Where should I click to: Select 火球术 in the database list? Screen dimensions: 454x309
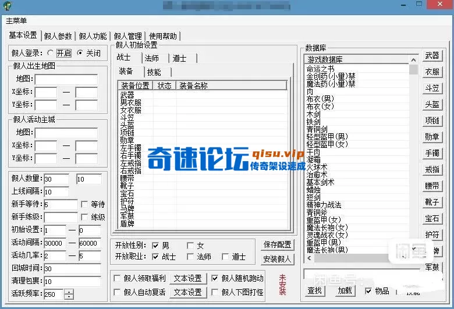coord(317,166)
